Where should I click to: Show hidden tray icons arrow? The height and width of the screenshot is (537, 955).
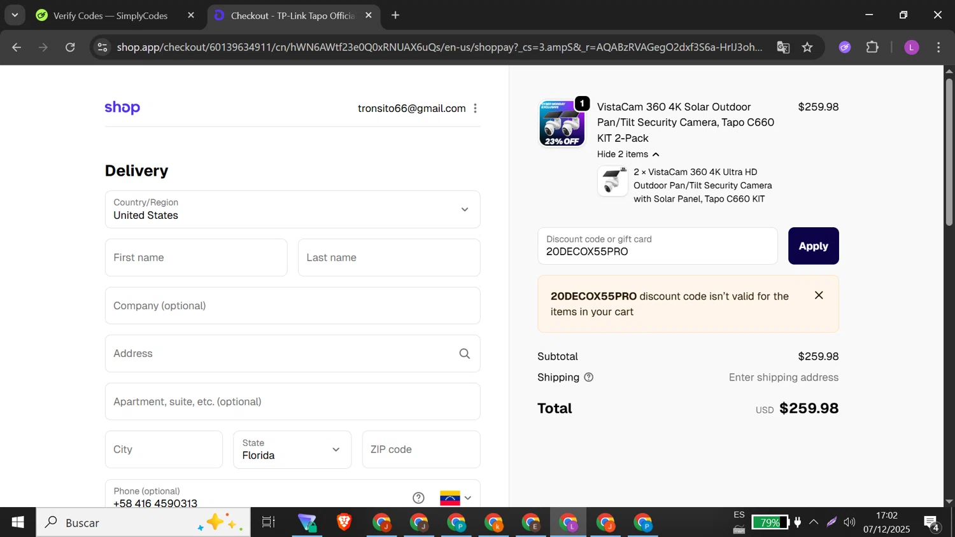(814, 522)
